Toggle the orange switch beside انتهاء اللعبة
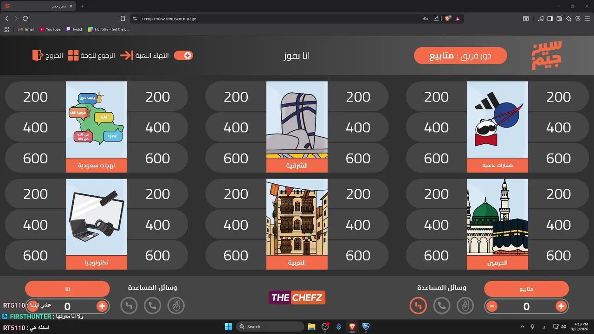Screen dimensions: 594x334 pyautogui.click(x=183, y=55)
